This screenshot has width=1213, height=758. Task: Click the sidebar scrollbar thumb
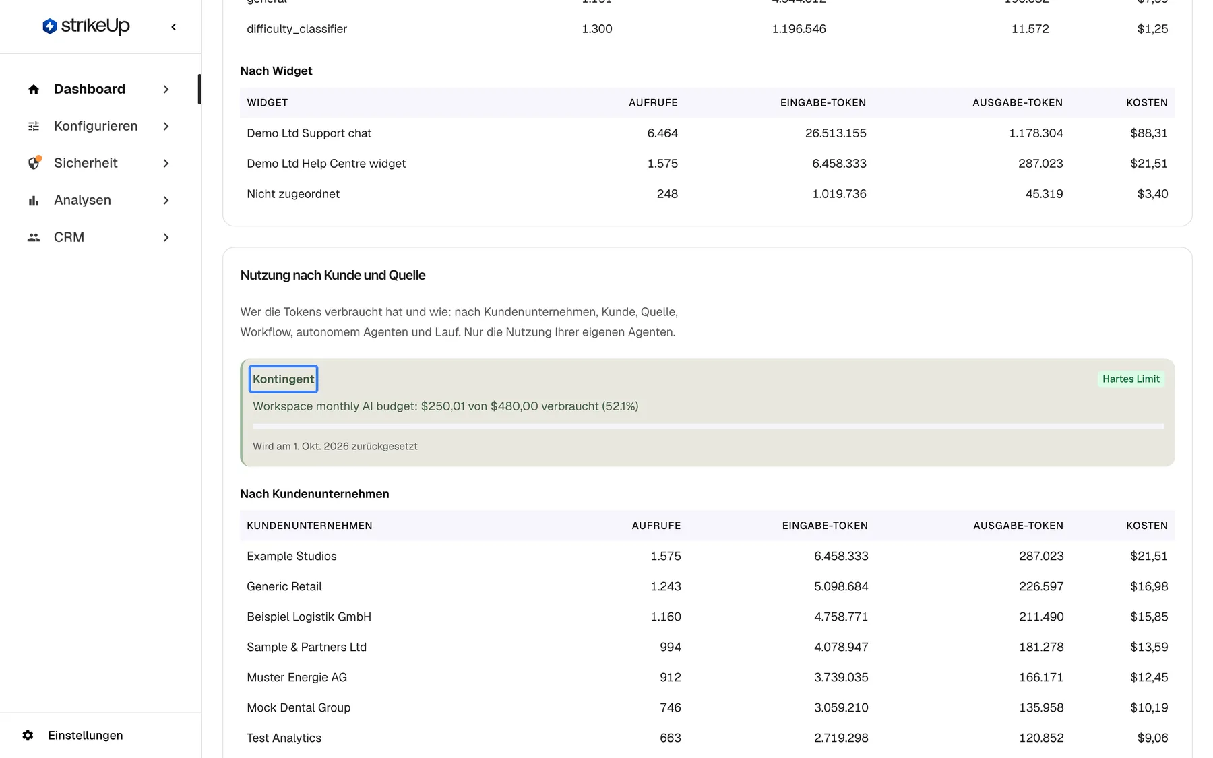(x=199, y=89)
